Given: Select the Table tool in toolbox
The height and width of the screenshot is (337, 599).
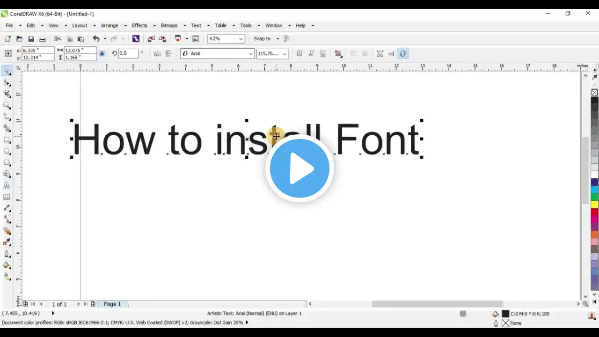Looking at the screenshot, I should [x=7, y=197].
